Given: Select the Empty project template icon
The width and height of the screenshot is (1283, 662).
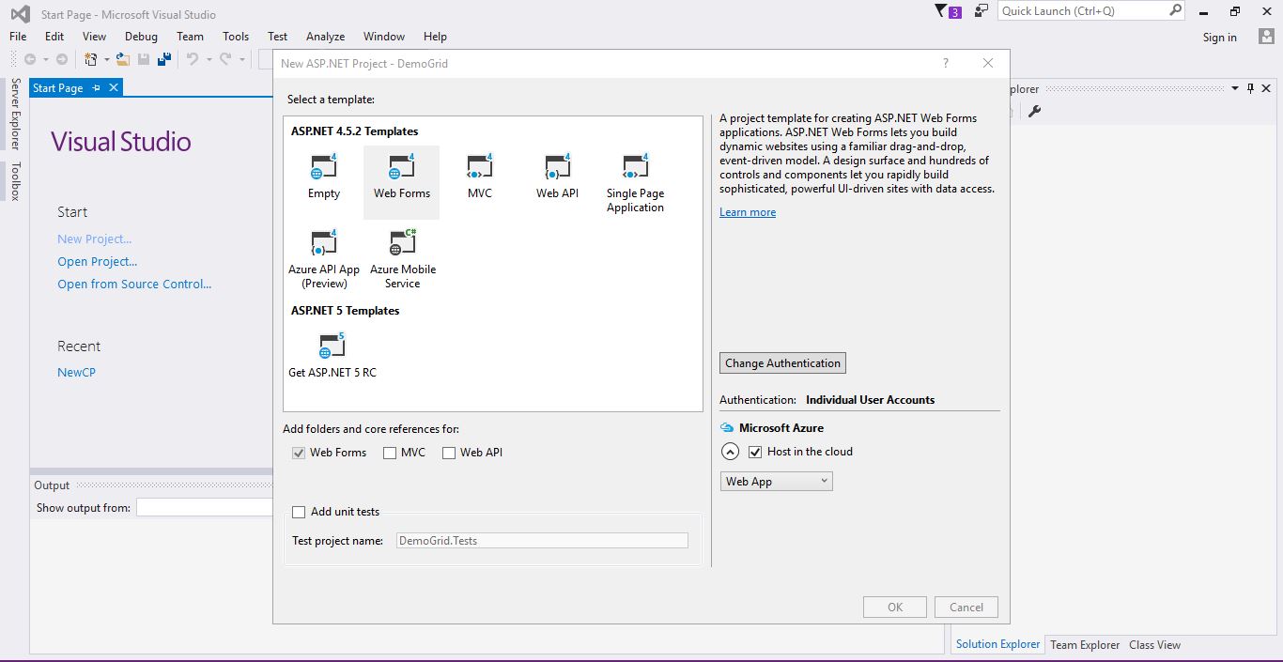Looking at the screenshot, I should [324, 167].
